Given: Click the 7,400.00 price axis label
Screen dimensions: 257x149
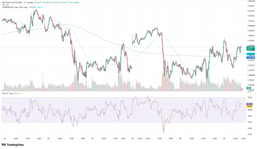Looking at the screenshot, I should 251,75.
